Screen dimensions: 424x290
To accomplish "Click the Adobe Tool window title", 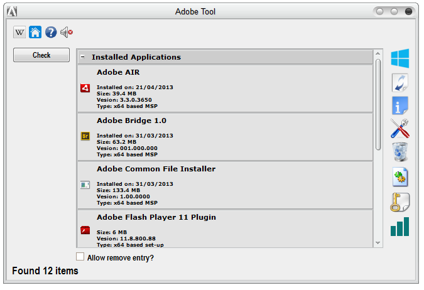I will point(195,12).
